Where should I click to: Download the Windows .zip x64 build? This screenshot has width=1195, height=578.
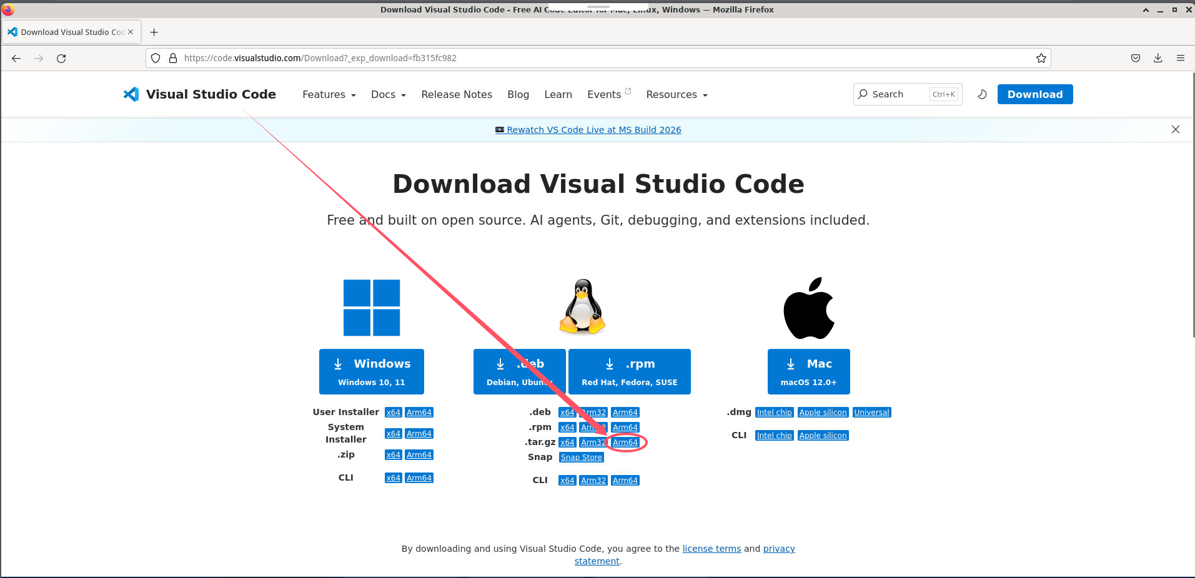tap(394, 455)
